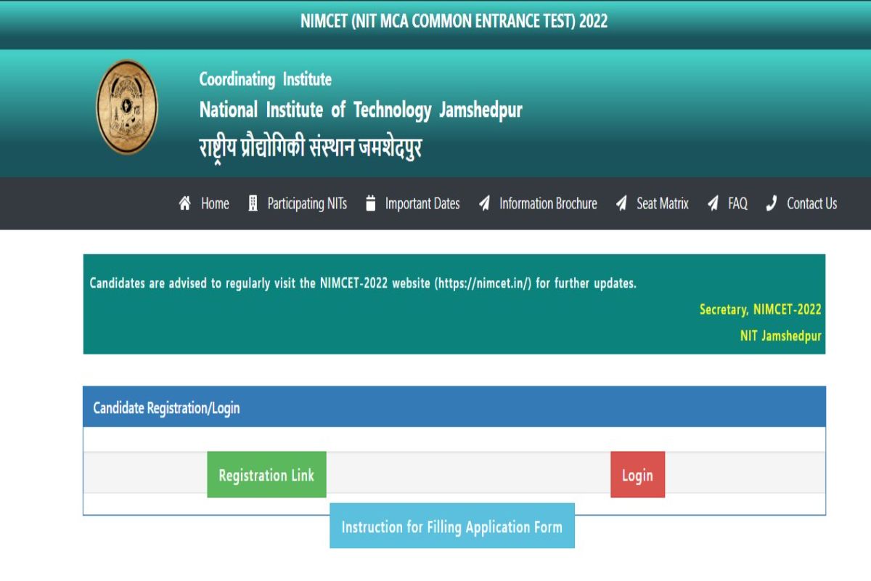Click the paper-plane icon beside Information Brochure

(x=485, y=203)
